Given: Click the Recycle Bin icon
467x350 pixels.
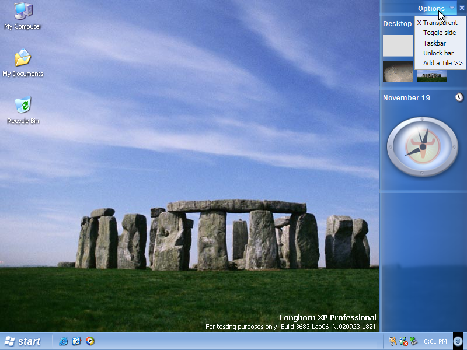Looking at the screenshot, I should 23,106.
